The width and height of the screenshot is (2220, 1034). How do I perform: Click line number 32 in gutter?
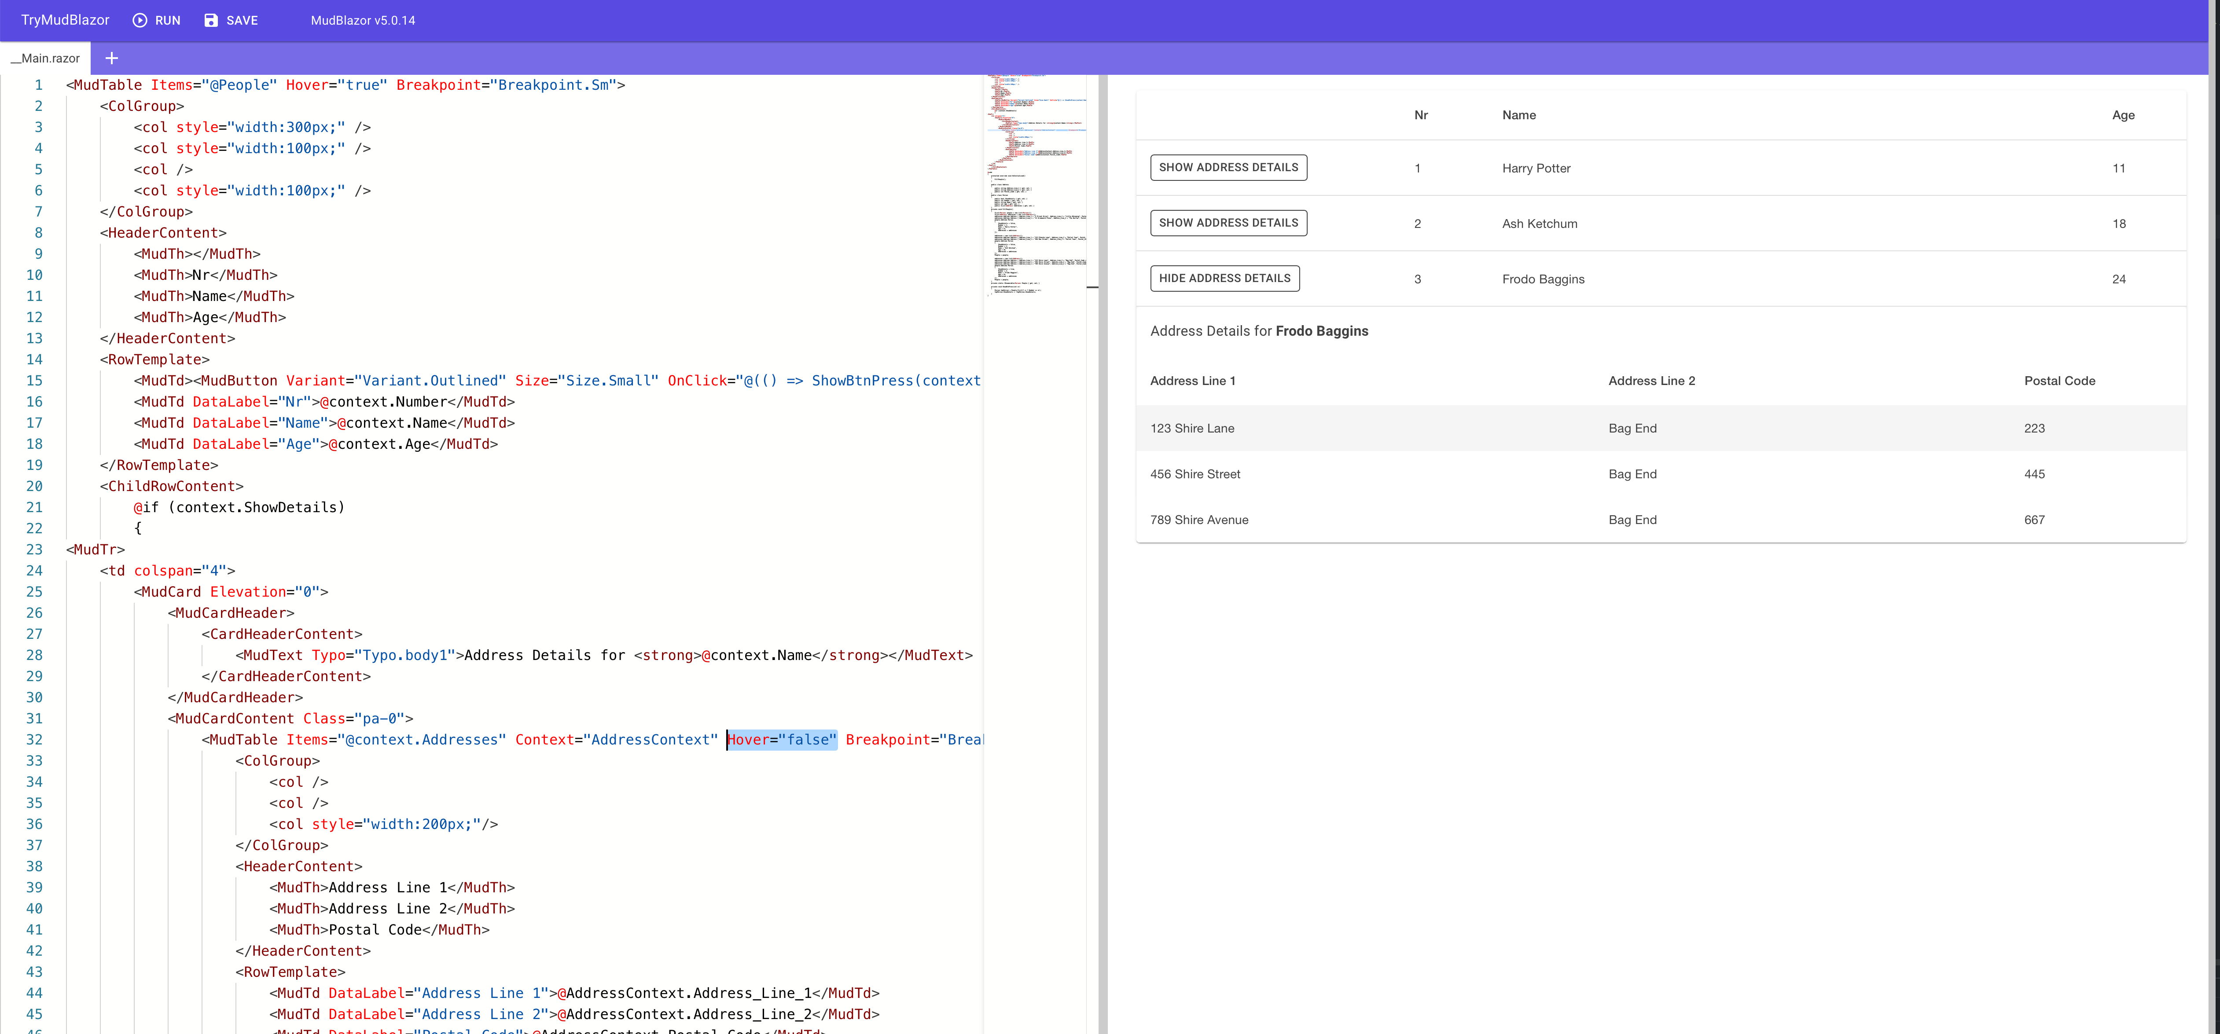click(34, 739)
